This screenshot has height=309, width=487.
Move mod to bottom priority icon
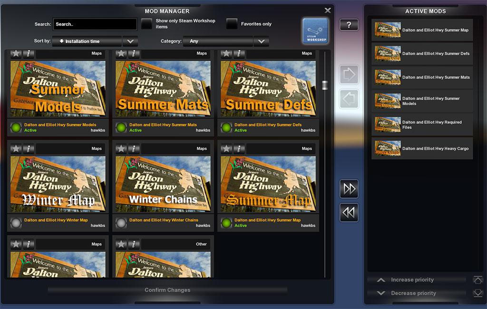pos(477,293)
